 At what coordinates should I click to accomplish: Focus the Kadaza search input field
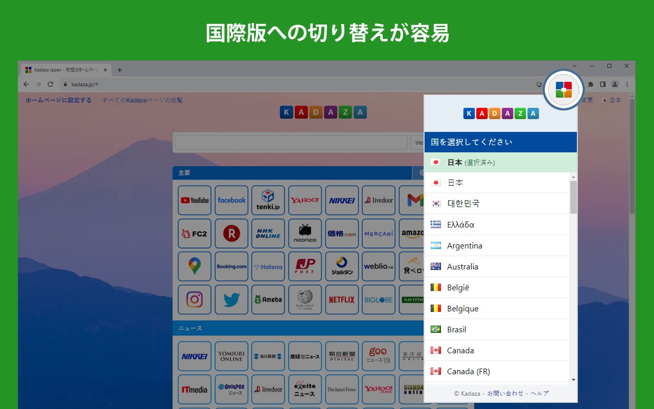click(292, 143)
